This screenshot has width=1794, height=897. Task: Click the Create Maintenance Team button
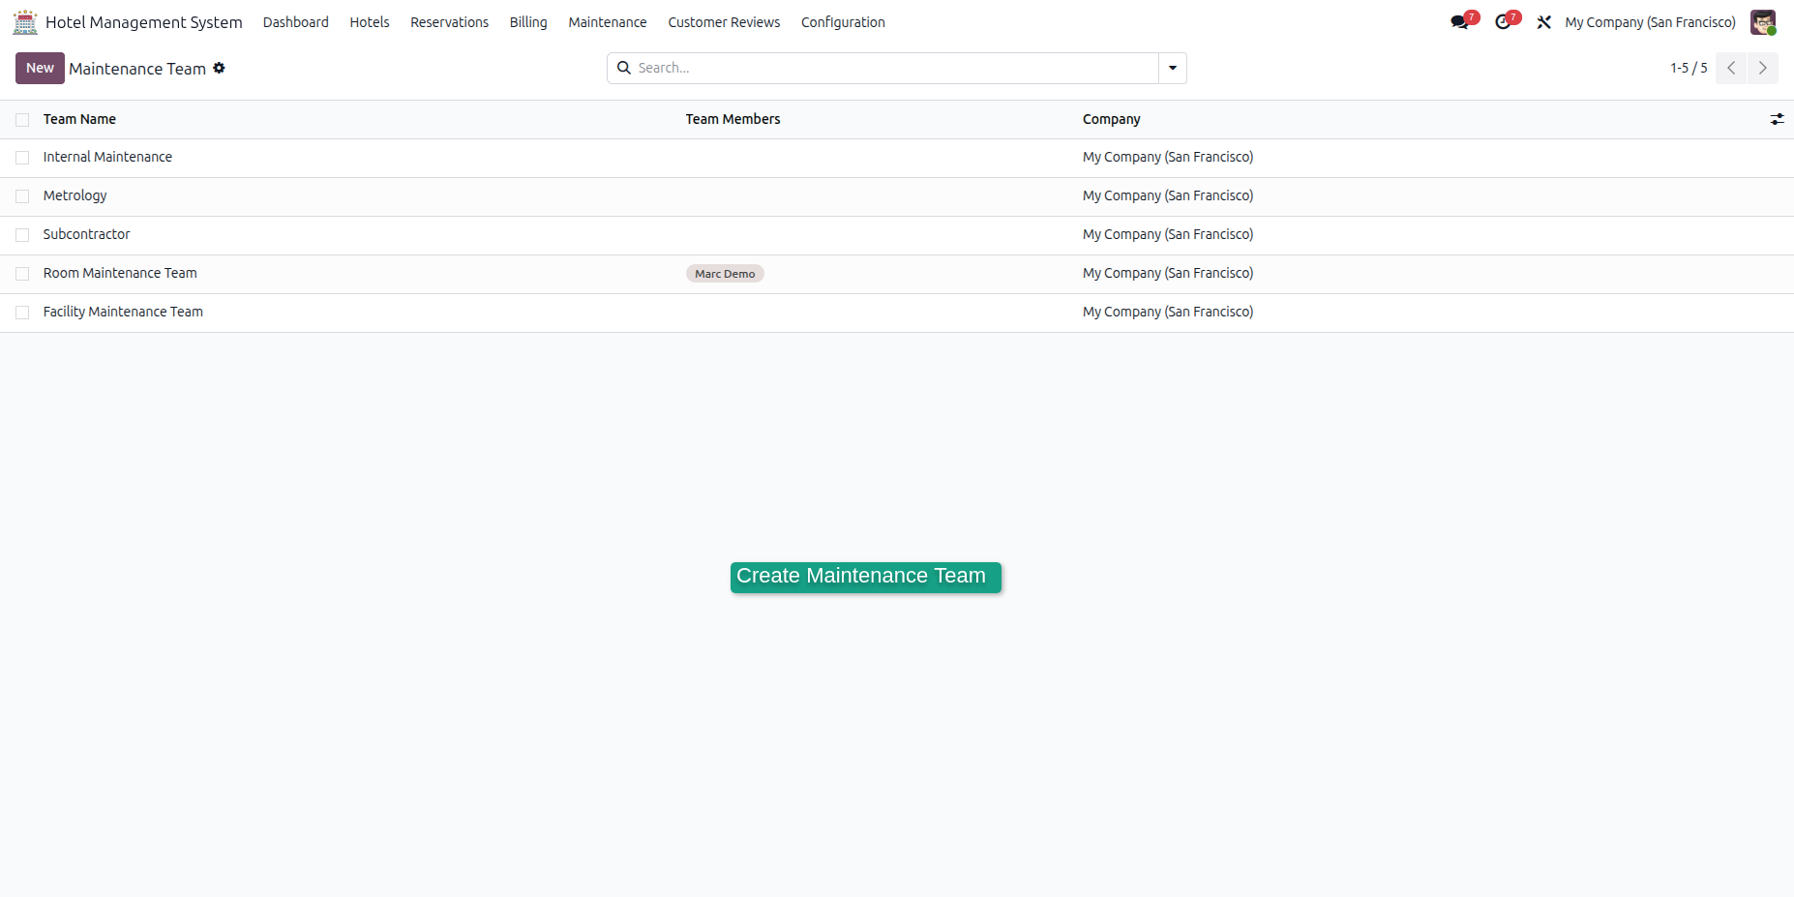(865, 577)
